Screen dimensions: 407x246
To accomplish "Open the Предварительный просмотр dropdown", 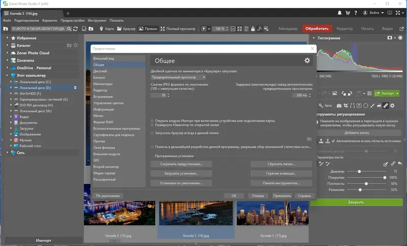I will 178,77.
